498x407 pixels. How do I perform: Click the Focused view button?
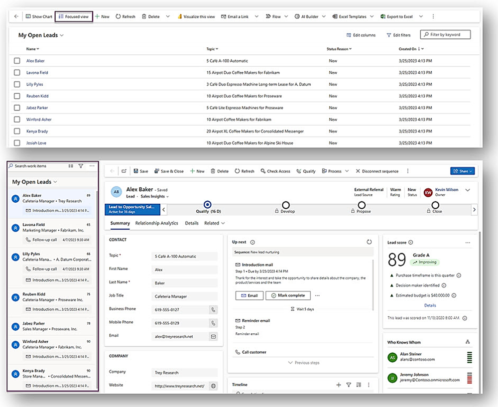[74, 16]
